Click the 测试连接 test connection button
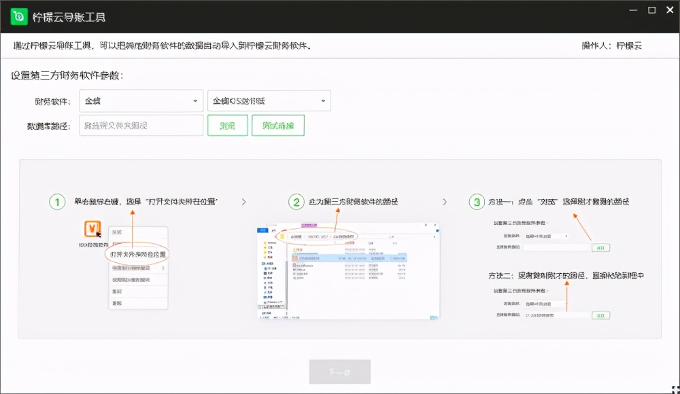The width and height of the screenshot is (680, 394). (278, 126)
